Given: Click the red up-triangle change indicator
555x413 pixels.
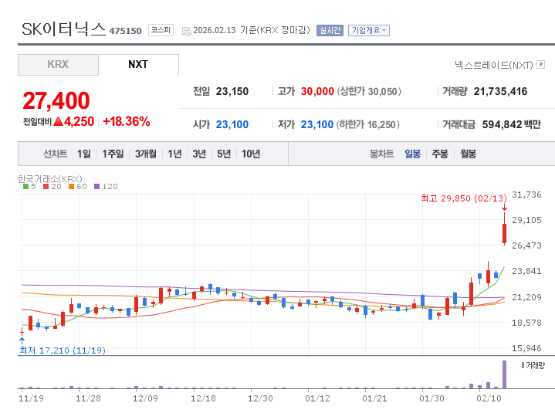Looking at the screenshot, I should [x=59, y=122].
